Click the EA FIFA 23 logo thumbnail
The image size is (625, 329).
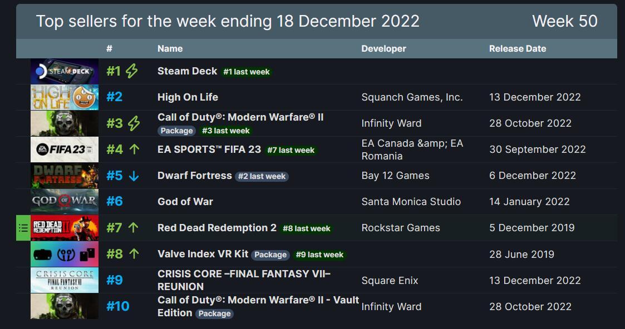click(65, 149)
